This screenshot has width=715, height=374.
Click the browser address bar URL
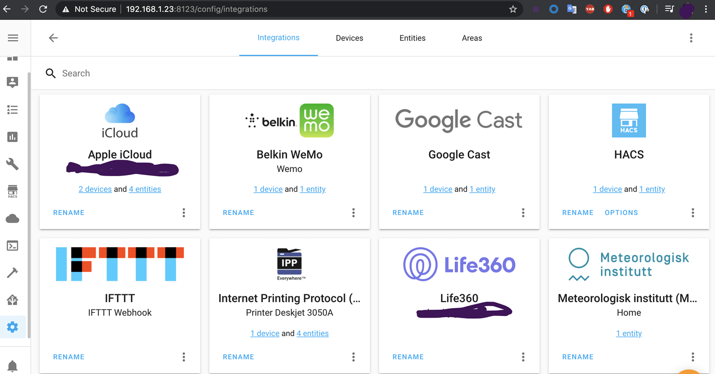[197, 9]
